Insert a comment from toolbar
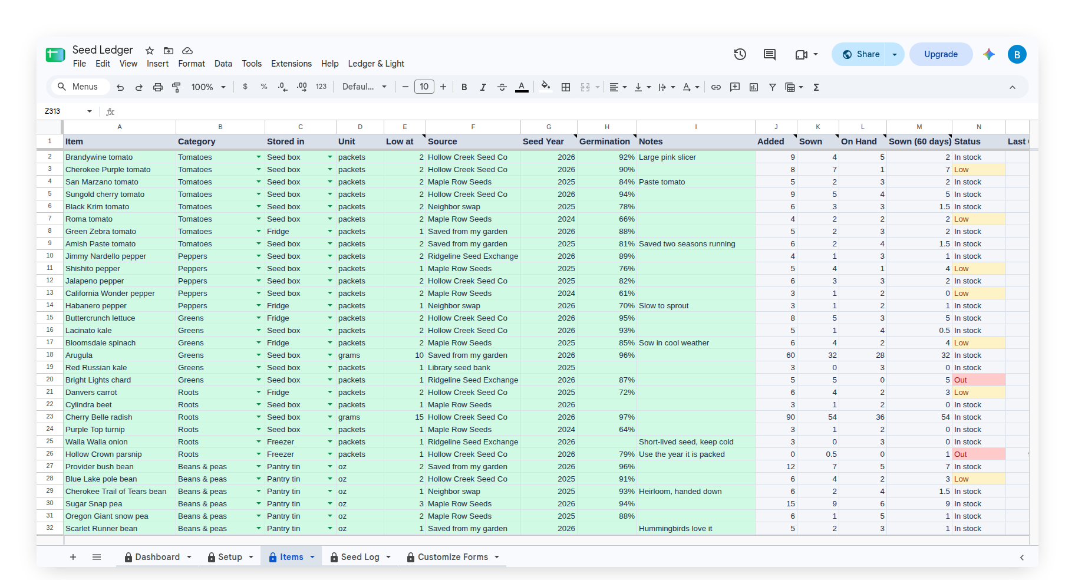The image size is (1075, 580). click(x=735, y=87)
